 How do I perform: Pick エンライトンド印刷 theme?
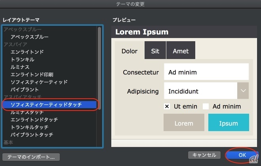pos(32,74)
